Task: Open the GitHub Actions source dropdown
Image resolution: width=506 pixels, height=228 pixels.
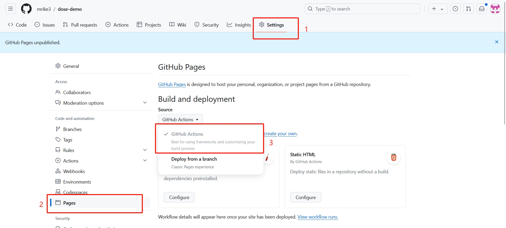Action: [180, 120]
